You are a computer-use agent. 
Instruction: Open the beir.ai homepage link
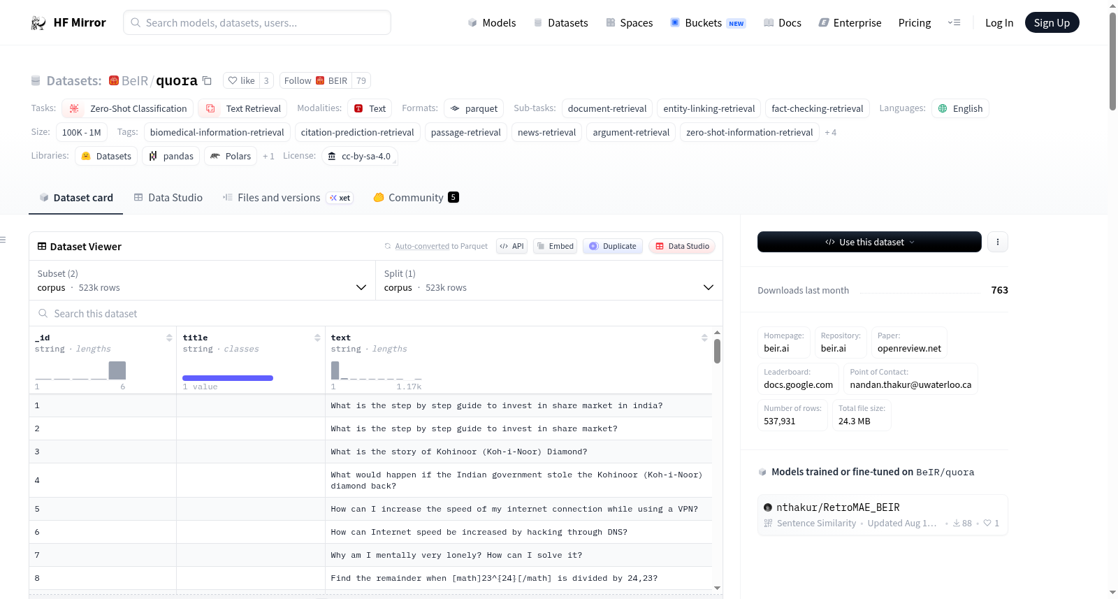[x=784, y=342]
